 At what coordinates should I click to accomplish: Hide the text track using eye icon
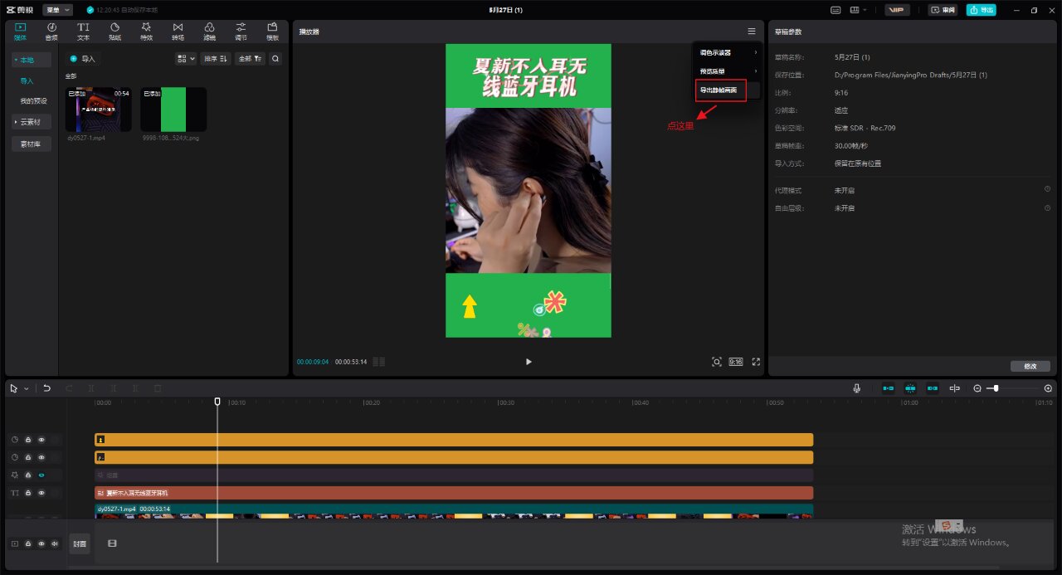tap(41, 493)
